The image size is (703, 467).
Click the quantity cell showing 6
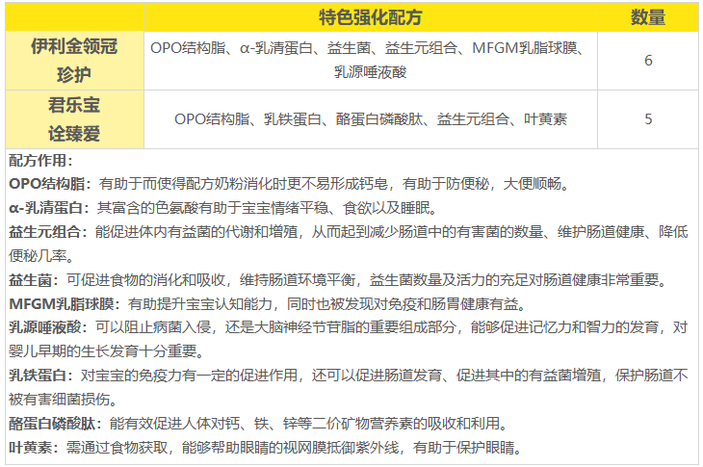[647, 60]
